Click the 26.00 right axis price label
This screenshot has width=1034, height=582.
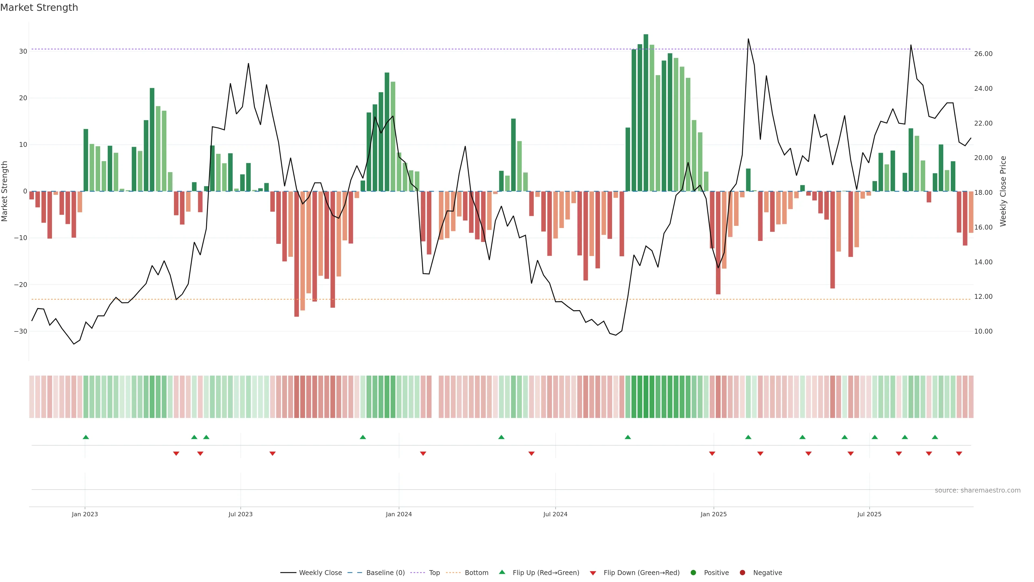coord(983,54)
